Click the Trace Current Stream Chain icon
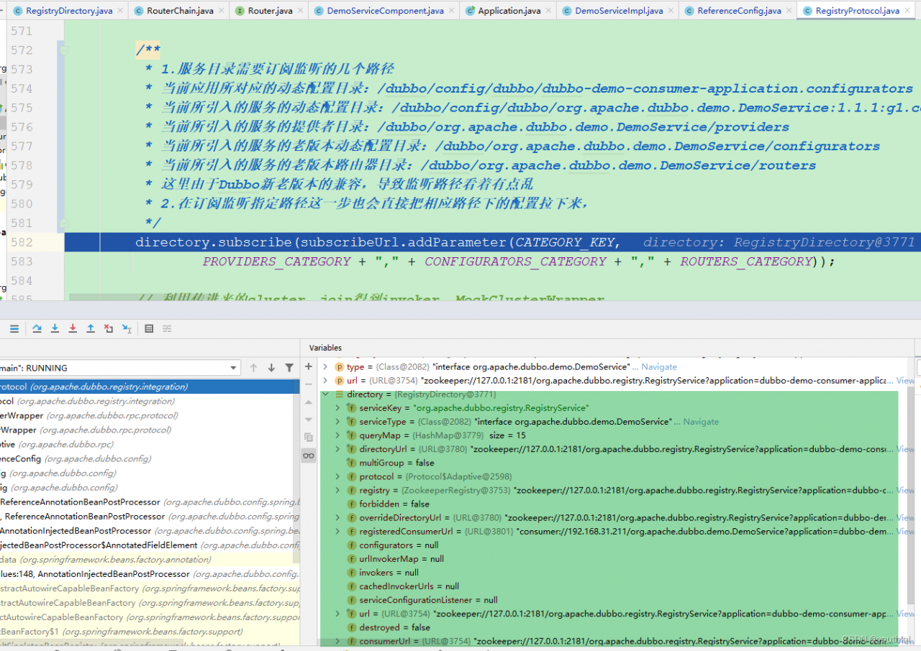 [167, 328]
